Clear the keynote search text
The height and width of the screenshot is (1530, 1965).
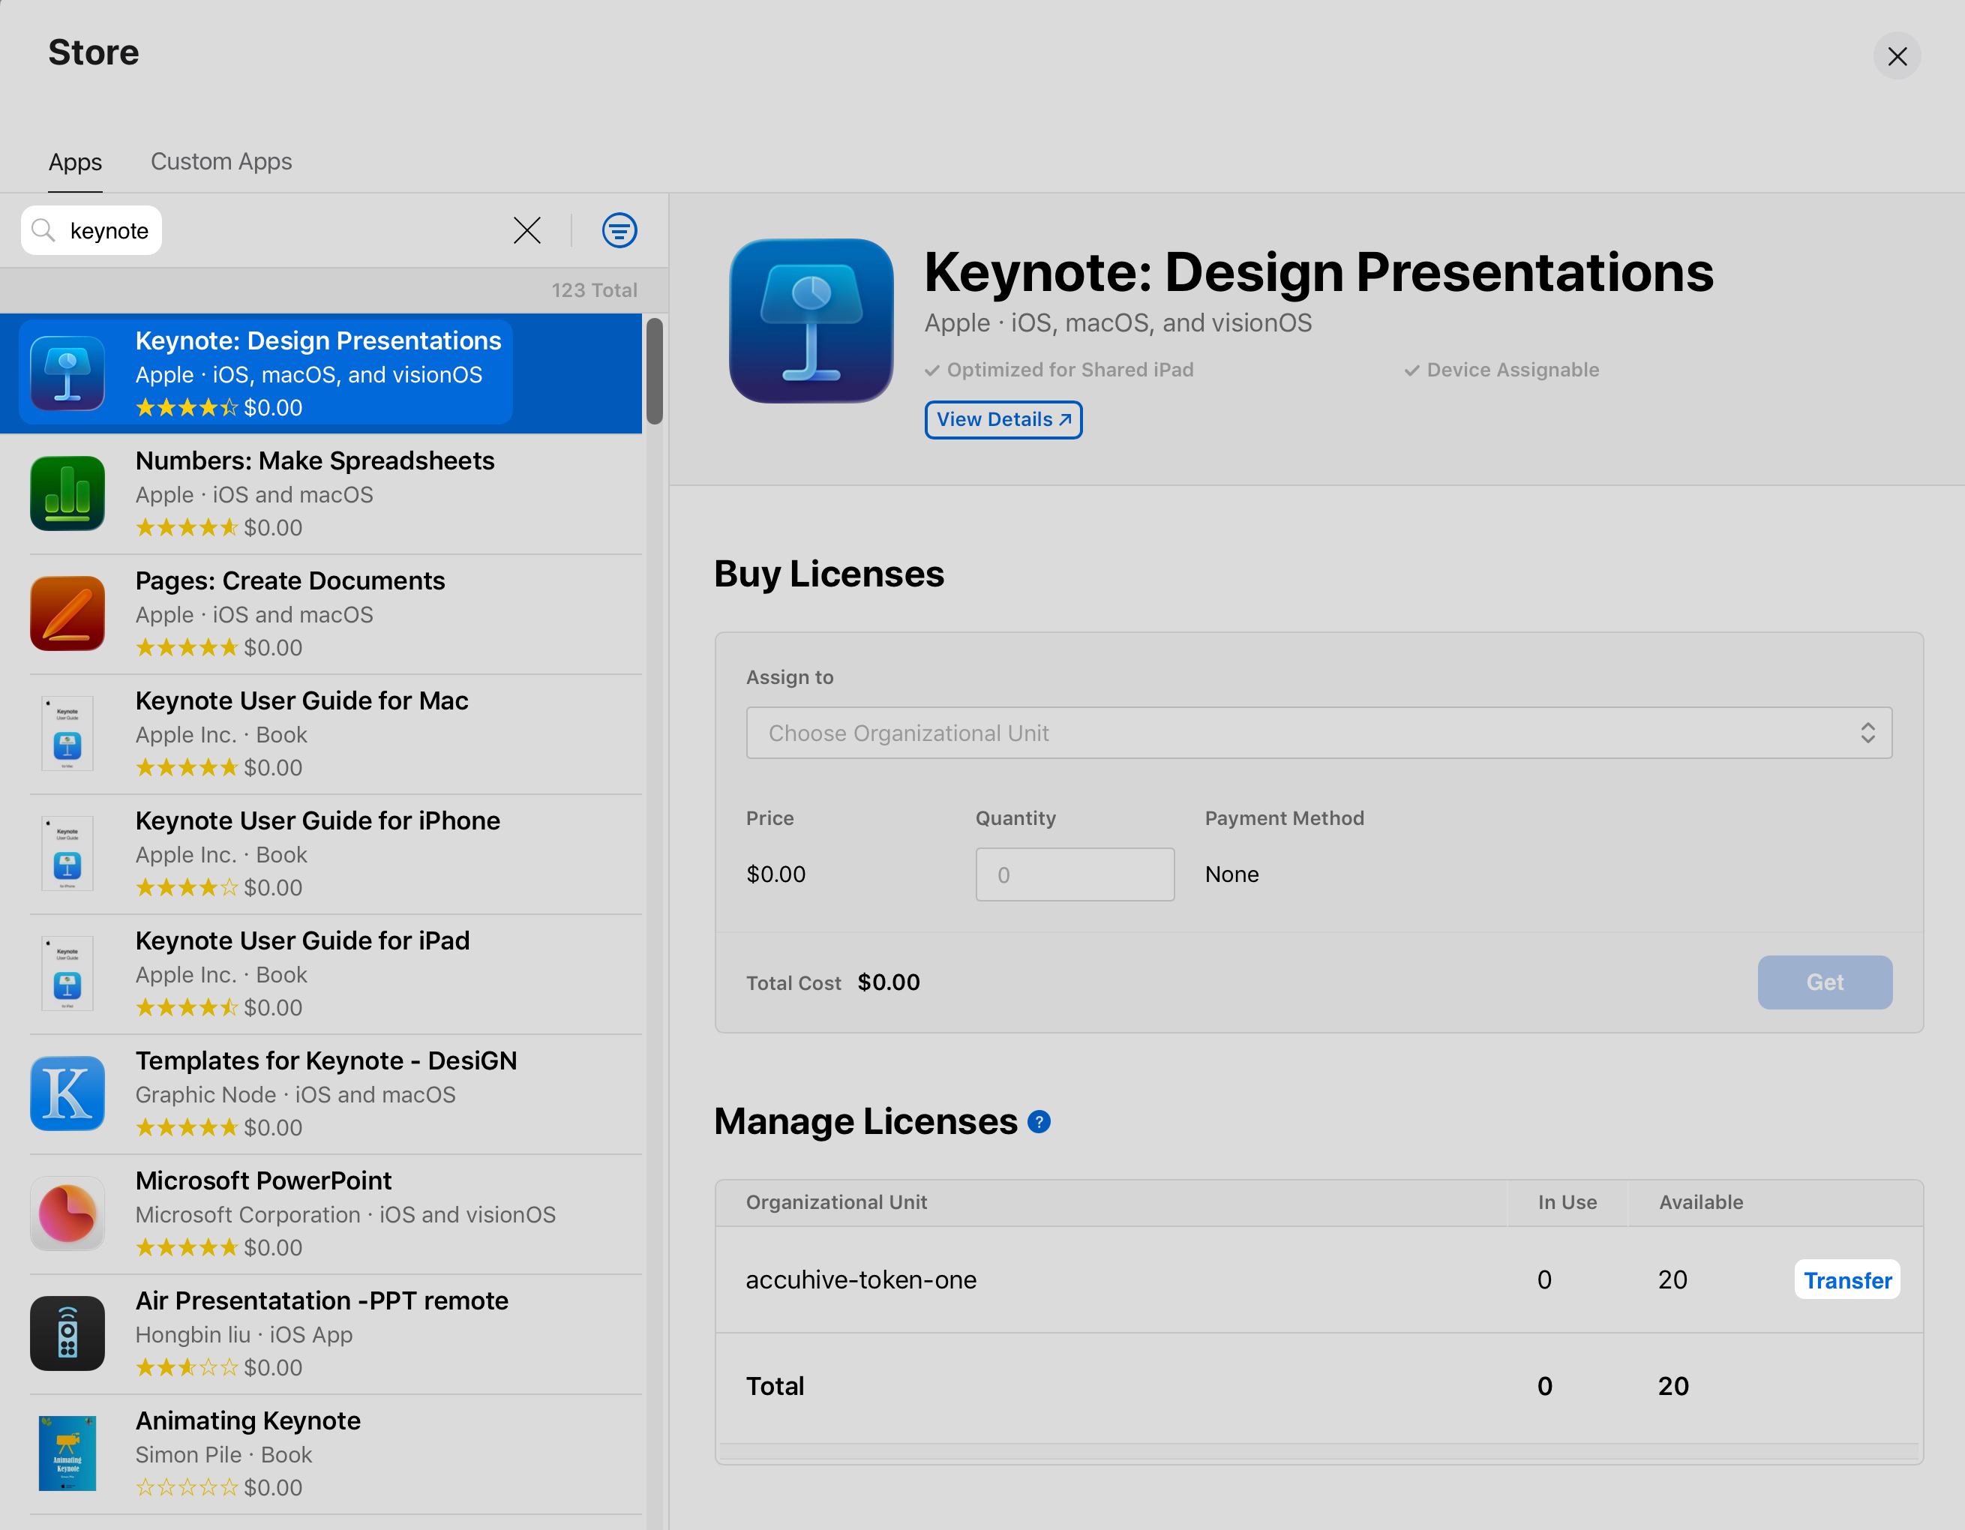coord(527,230)
